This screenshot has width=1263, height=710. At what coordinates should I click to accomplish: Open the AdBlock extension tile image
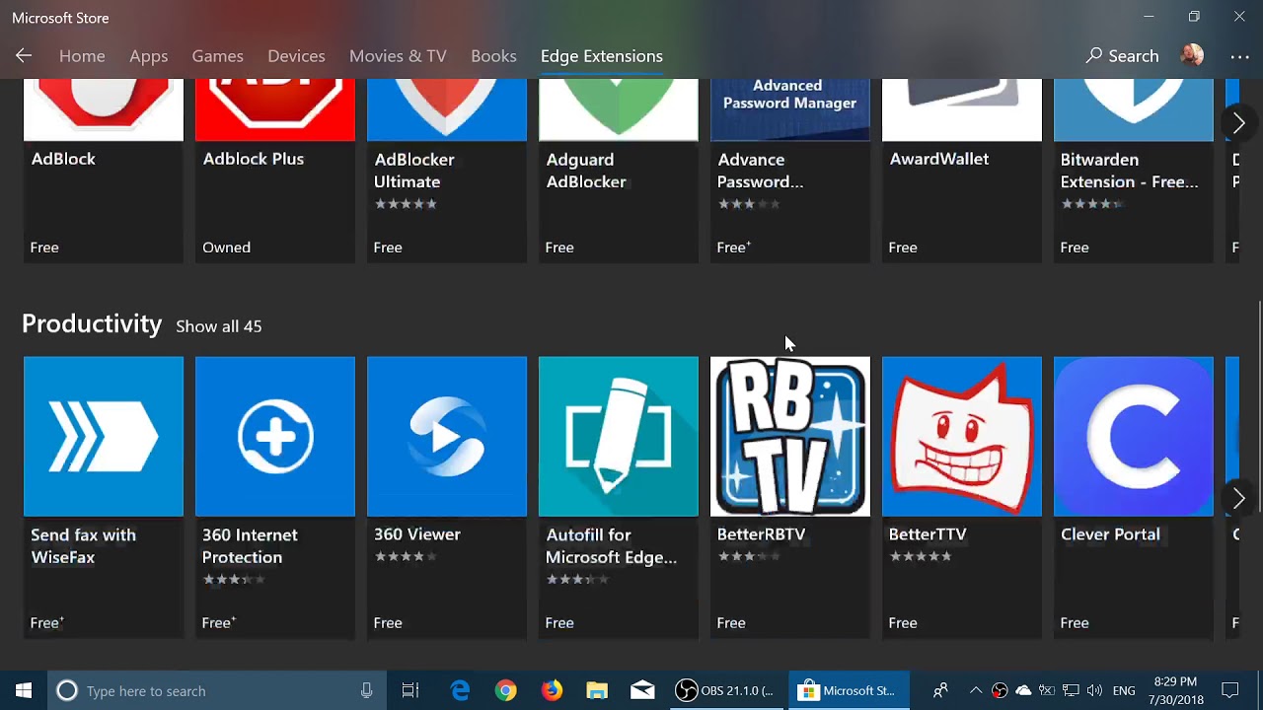(104, 110)
